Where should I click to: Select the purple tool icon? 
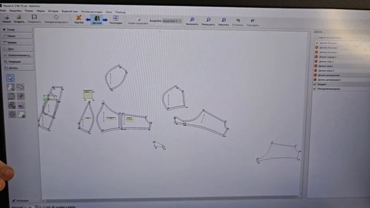point(21,105)
